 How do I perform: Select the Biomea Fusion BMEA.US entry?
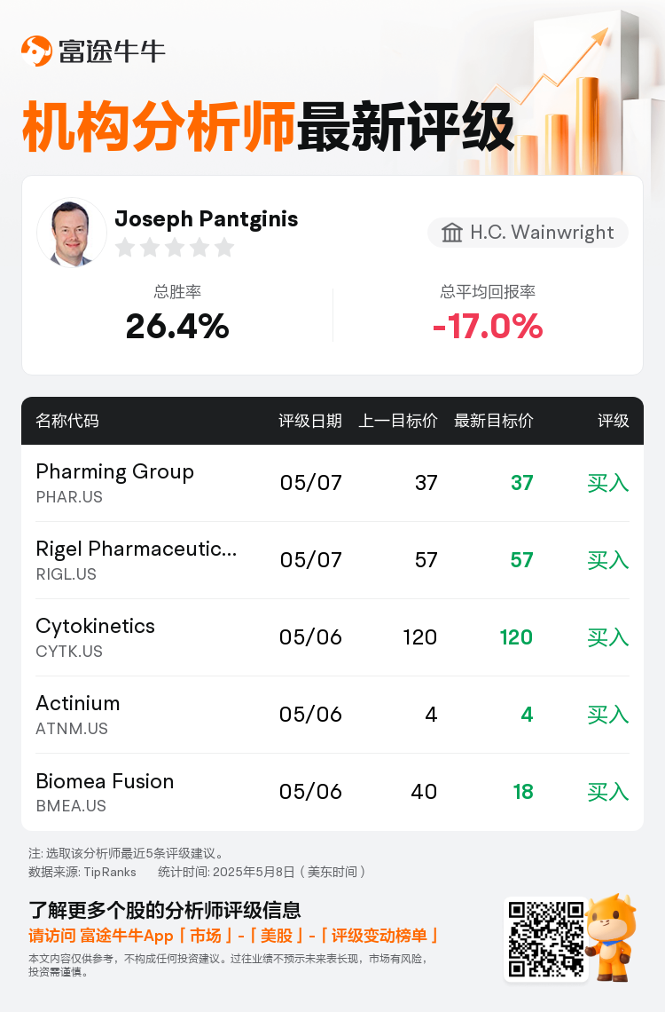pyautogui.click(x=332, y=792)
